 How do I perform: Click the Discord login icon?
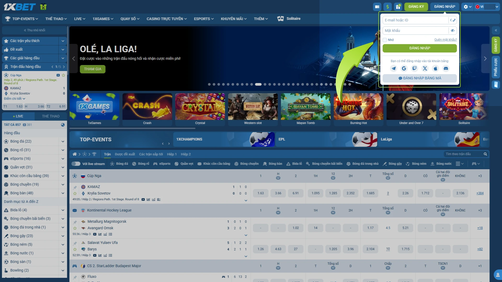pyautogui.click(x=446, y=68)
